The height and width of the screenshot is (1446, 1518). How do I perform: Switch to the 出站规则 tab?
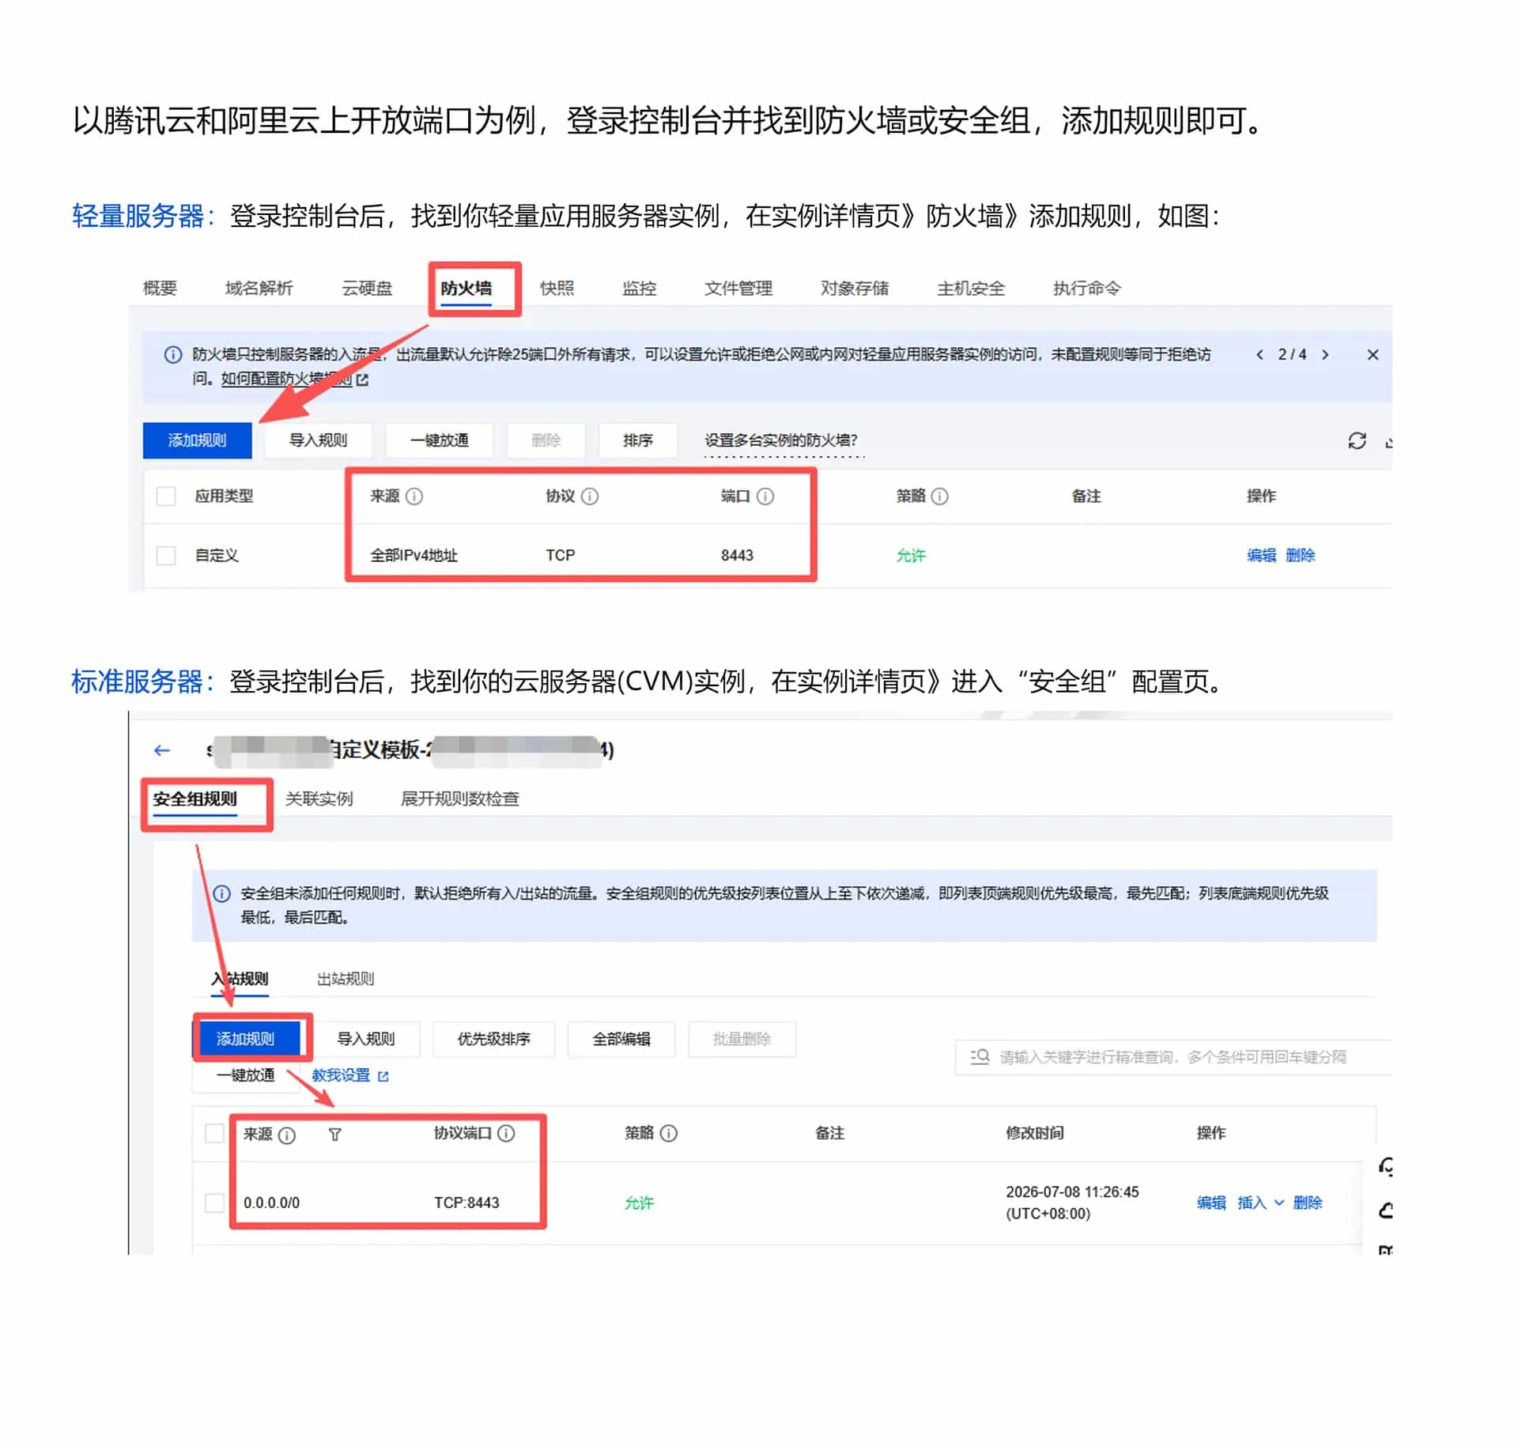tap(346, 979)
